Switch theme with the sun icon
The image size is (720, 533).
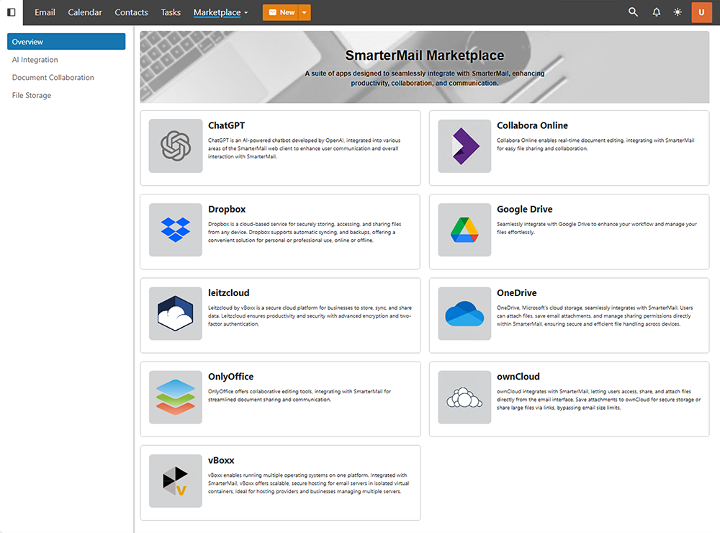678,12
